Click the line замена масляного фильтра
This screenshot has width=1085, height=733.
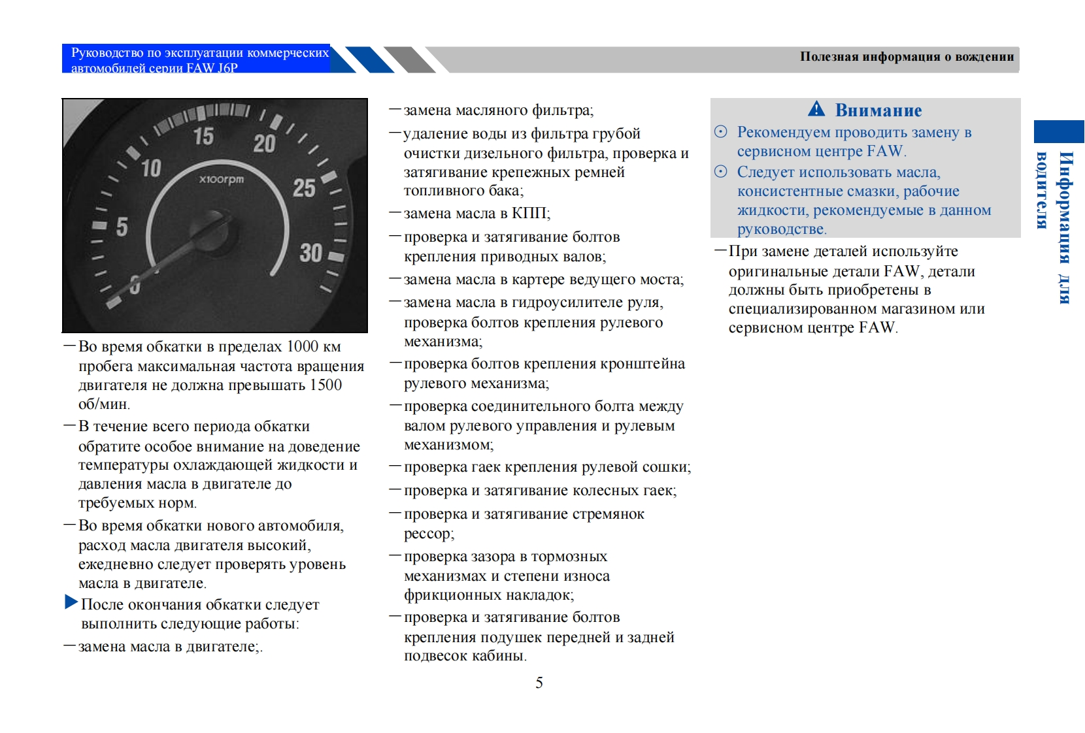click(x=498, y=110)
